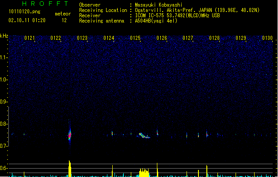Image resolution: width=278 pixels, height=177 pixels.
Task: Click the 0.7 kHz axis label
Action: pyautogui.click(x=4, y=146)
